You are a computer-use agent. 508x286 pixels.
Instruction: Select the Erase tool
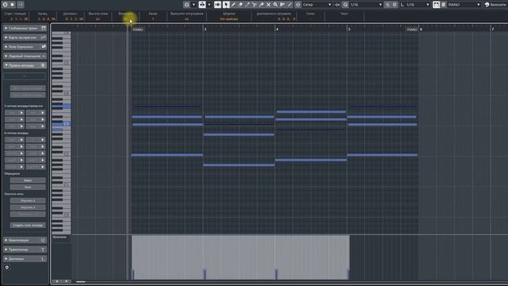pos(240,5)
